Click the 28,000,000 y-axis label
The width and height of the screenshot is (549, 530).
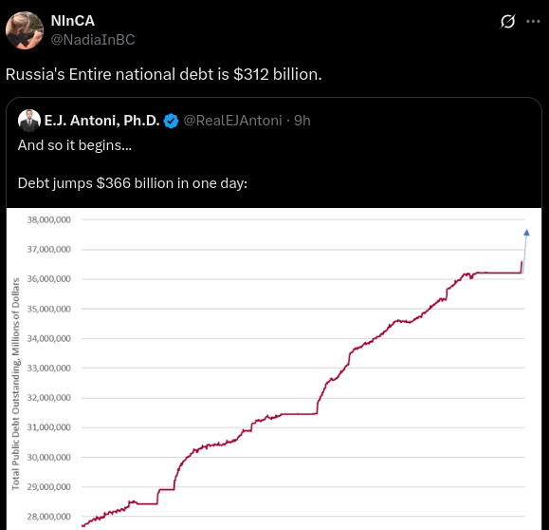tap(49, 517)
